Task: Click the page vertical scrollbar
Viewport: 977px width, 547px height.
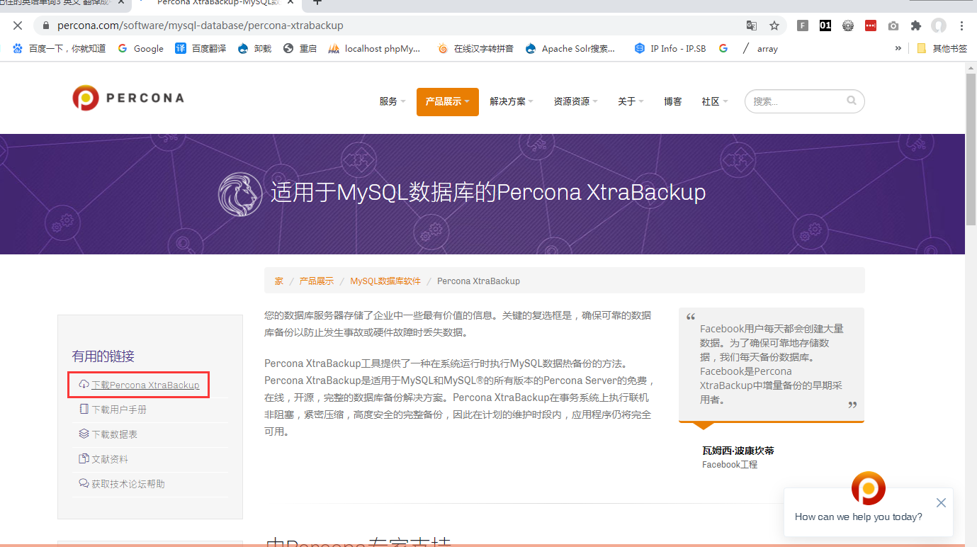Action: [x=971, y=149]
